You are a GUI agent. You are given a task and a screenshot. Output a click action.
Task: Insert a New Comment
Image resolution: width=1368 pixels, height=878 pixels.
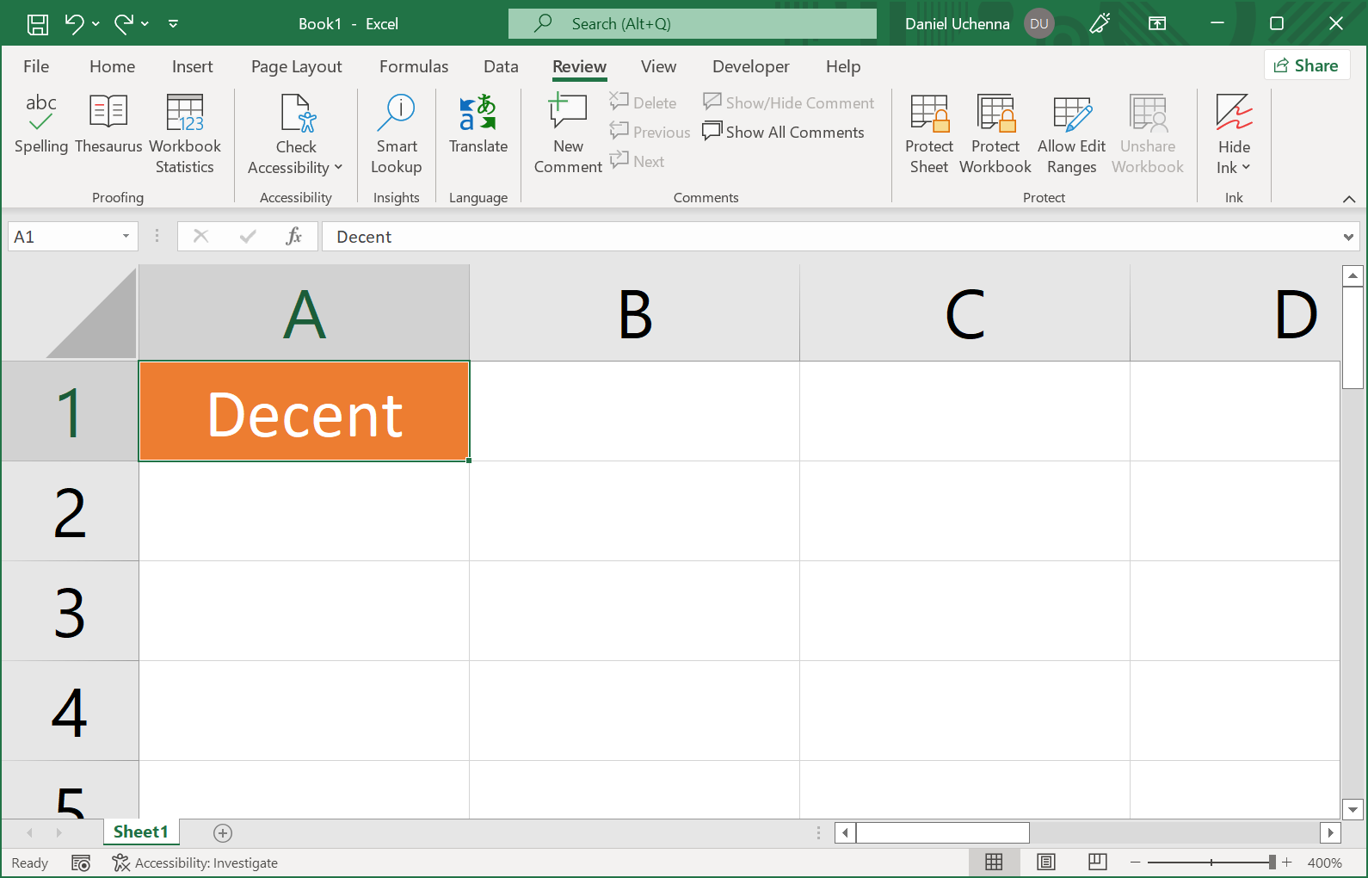pos(568,133)
